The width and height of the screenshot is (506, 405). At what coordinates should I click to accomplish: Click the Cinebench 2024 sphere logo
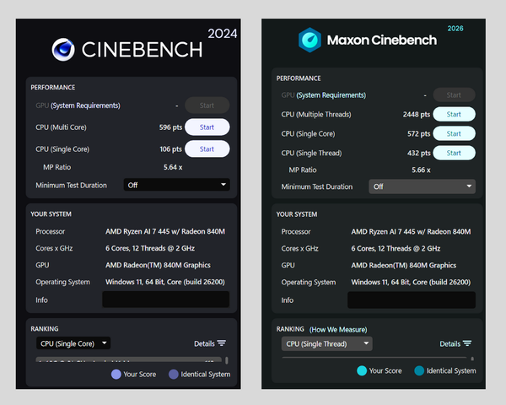[63, 50]
